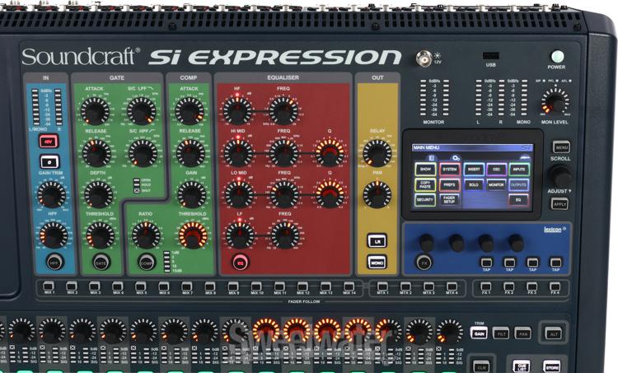Toggle the 48V phantom power button
Screen dimensions: 618x373
tap(49, 141)
